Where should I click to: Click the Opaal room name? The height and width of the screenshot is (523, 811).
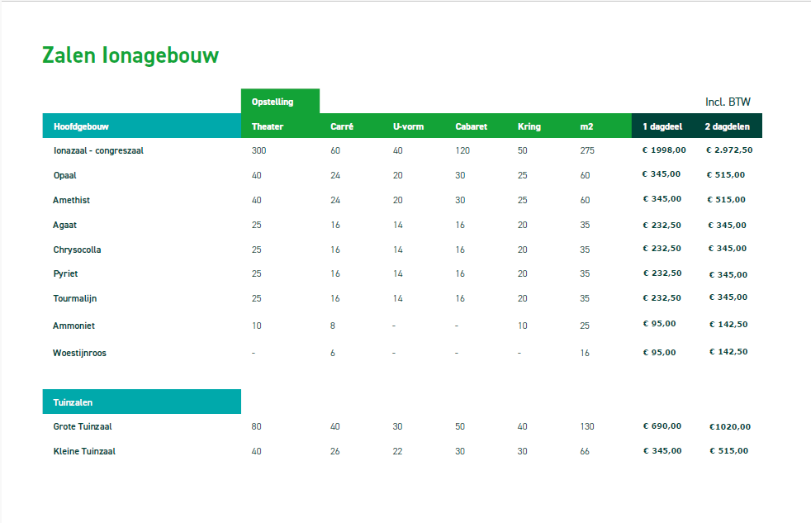(64, 175)
